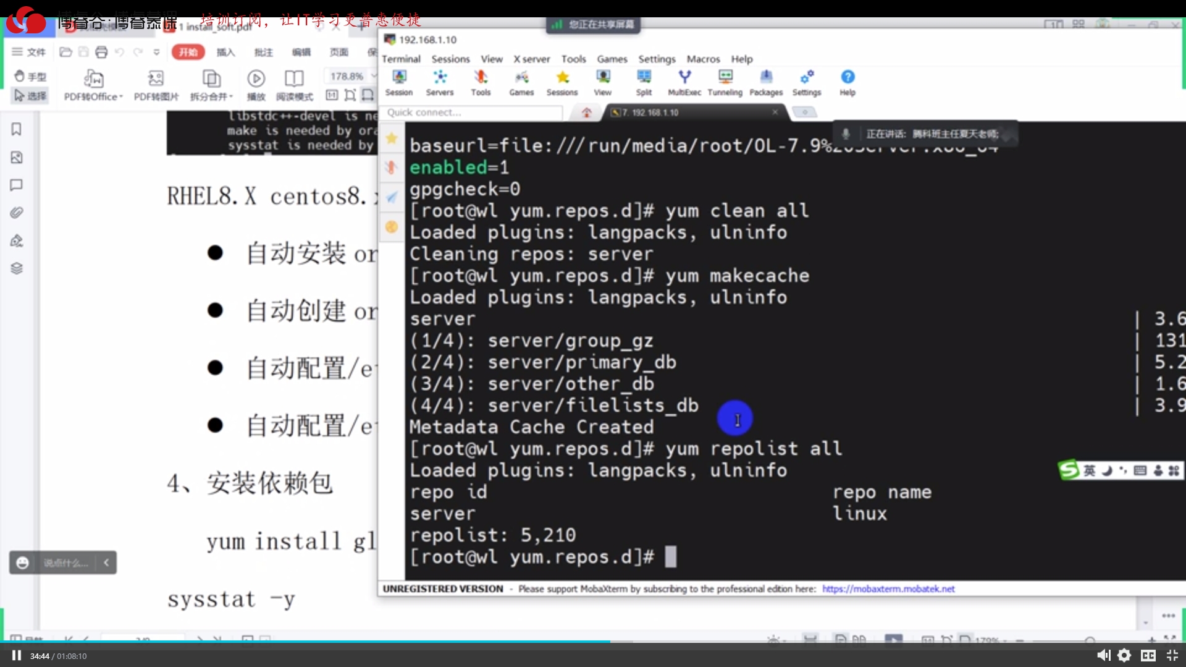Click the Quick connect input field
Viewport: 1186px width, 667px height.
pyautogui.click(x=473, y=113)
